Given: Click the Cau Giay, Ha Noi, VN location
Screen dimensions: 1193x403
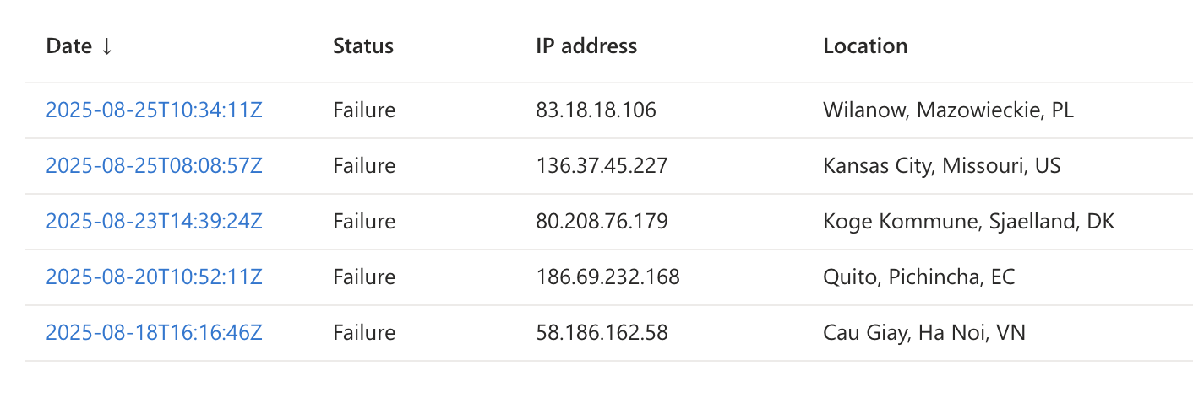Looking at the screenshot, I should [923, 333].
